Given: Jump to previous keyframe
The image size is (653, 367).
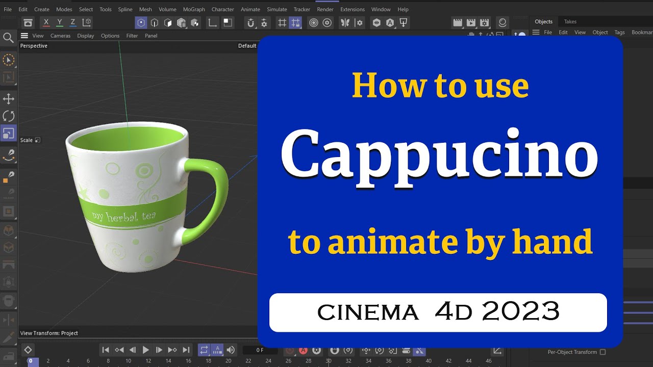Looking at the screenshot, I should pos(119,350).
